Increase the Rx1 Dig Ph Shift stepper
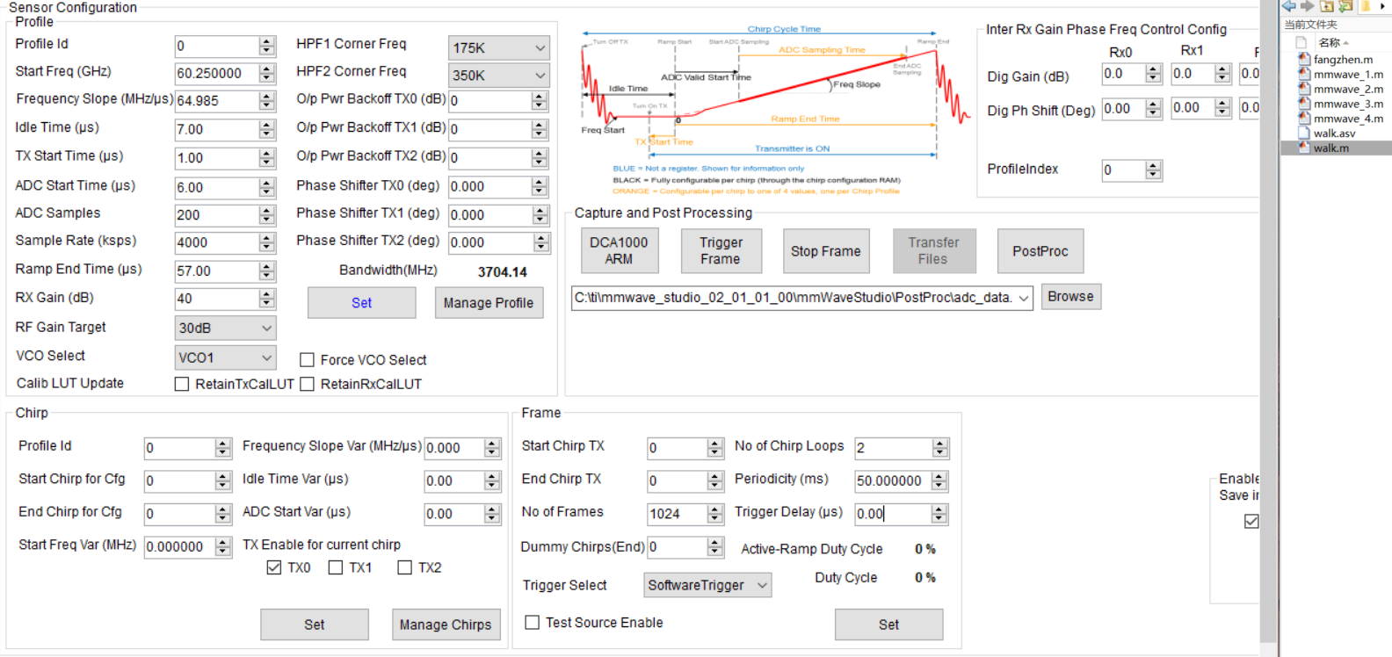The height and width of the screenshot is (657, 1392). pyautogui.click(x=1222, y=103)
